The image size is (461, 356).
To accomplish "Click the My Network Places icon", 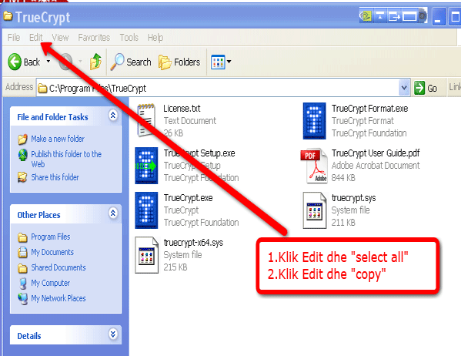I will (22, 298).
